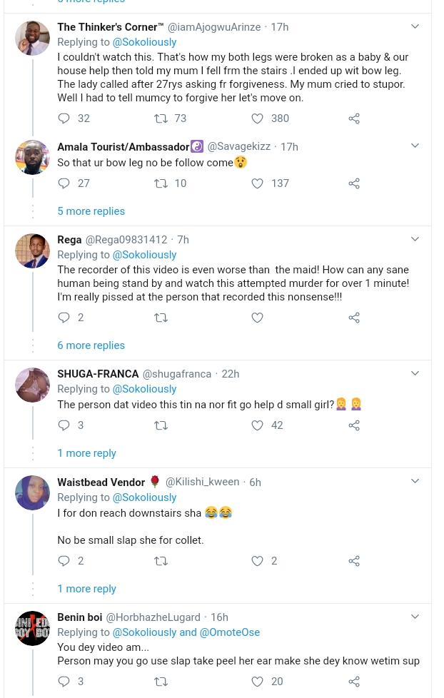Retweet SHUGA-FRANCA's comment

pos(160,425)
